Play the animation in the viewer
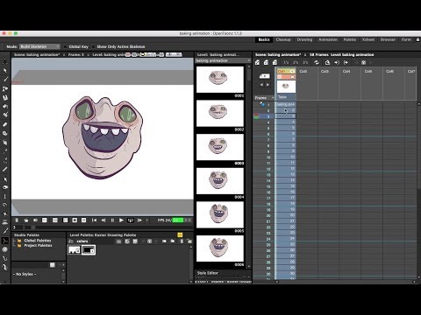Viewport: 421px width, 315px height. (121, 220)
